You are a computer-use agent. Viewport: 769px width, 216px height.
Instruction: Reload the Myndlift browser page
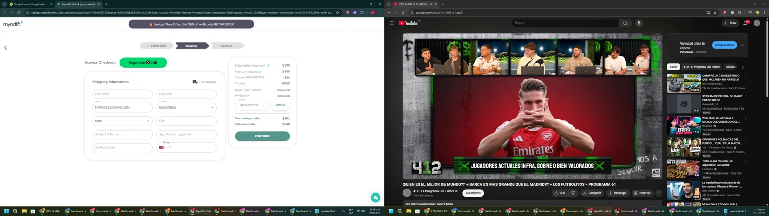pos(20,13)
